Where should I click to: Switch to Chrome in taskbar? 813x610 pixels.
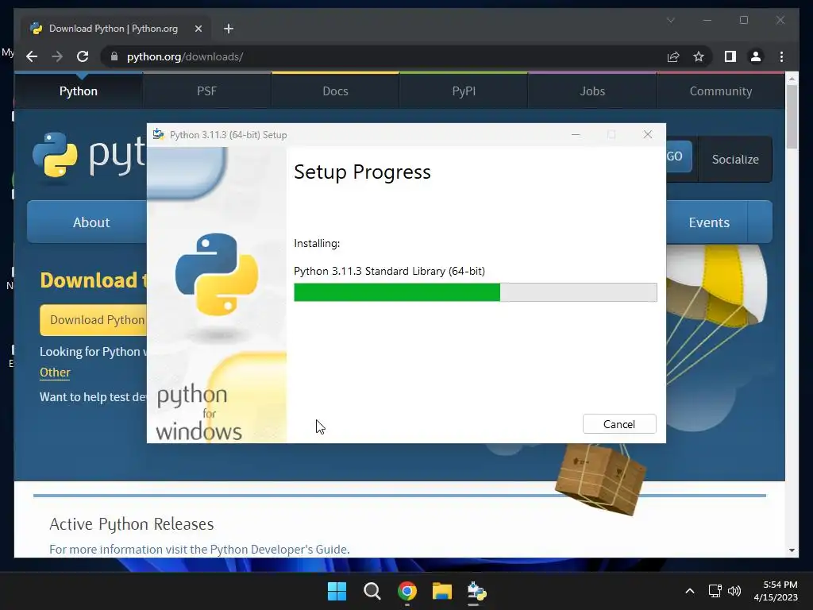(x=407, y=591)
